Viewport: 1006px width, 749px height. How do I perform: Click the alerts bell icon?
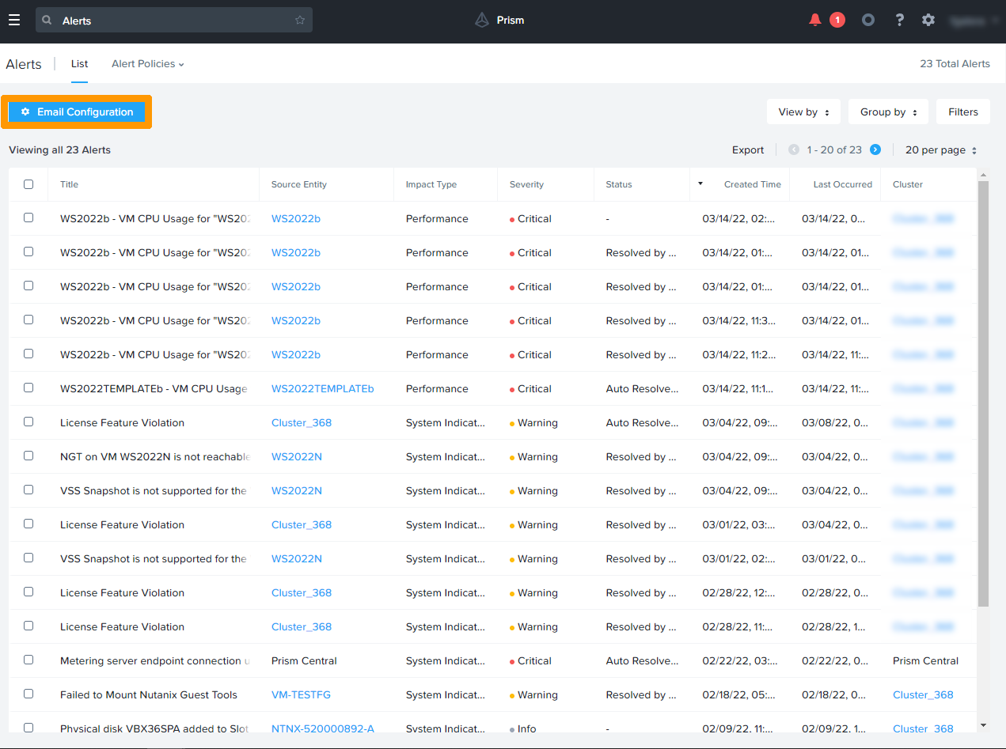814,21
